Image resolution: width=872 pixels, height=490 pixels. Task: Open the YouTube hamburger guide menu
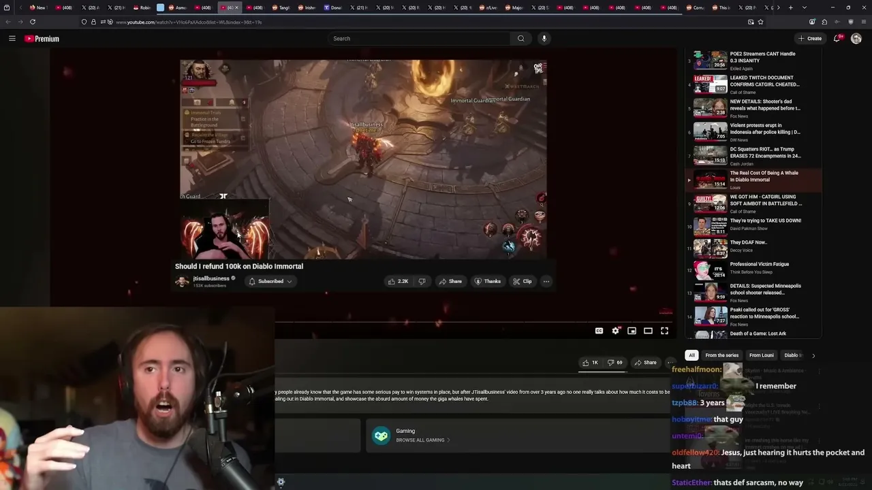click(12, 39)
